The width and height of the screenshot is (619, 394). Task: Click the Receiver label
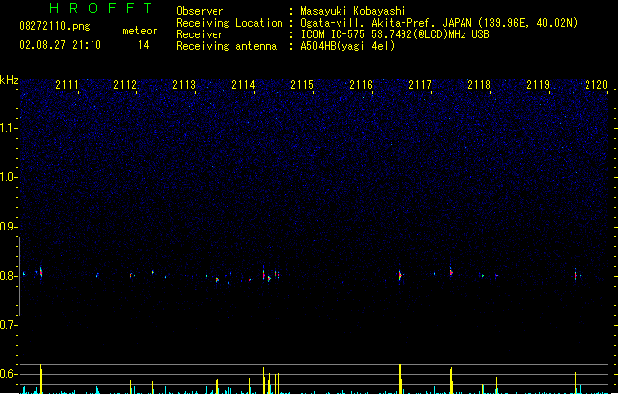200,34
